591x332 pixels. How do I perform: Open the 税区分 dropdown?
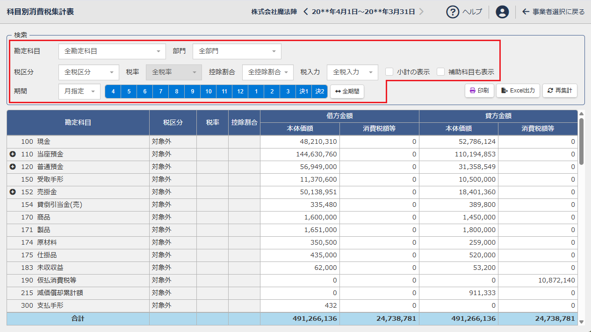pos(89,72)
